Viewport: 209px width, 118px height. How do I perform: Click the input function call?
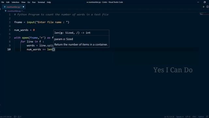tap(31, 22)
